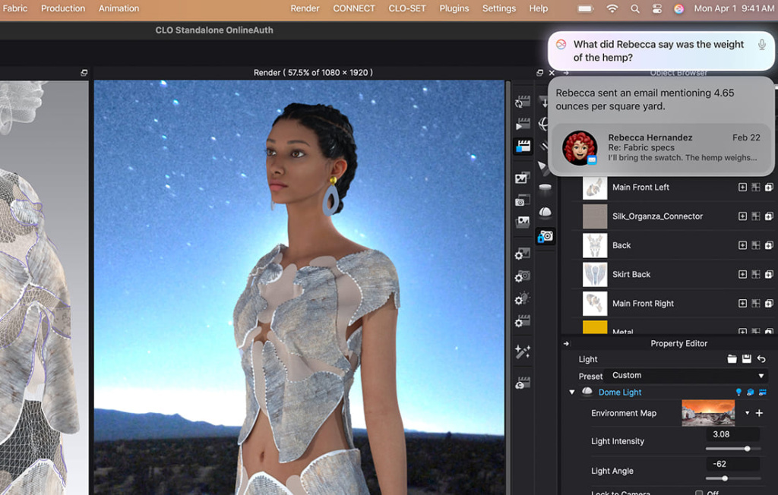Open the Production menu
Image resolution: width=778 pixels, height=495 pixels.
63,8
